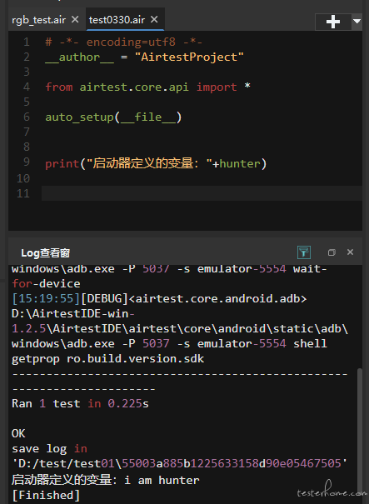Place cursor on empty line 11
369x504 pixels.
pos(202,193)
